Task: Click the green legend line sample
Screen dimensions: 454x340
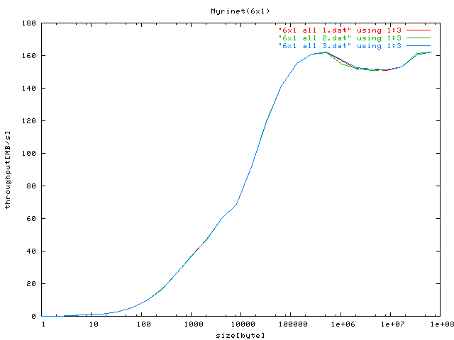Action: 419,38
